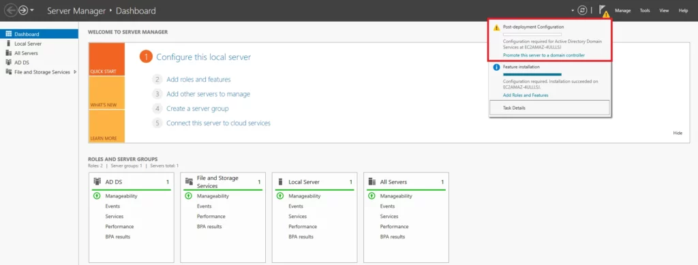Click the step 4 circle

157,108
